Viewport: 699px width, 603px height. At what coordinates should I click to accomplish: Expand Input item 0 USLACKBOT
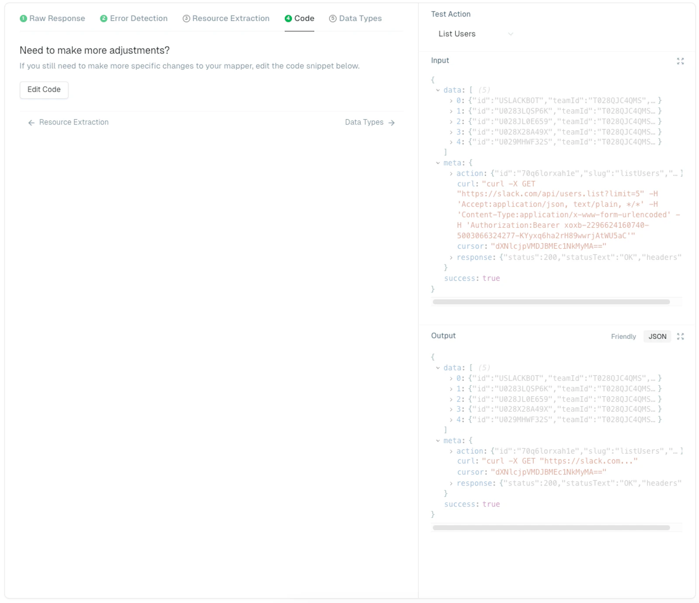pyautogui.click(x=451, y=101)
